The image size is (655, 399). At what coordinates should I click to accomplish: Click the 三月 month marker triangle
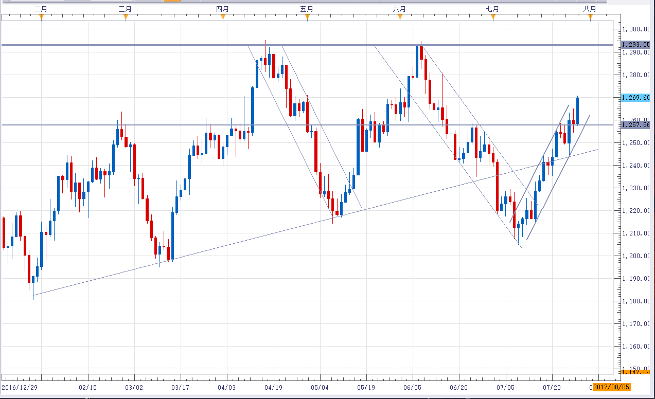pyautogui.click(x=126, y=17)
